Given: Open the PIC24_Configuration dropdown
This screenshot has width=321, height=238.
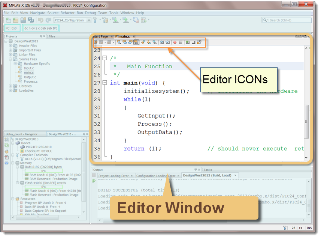Looking at the screenshot, I should (89, 20).
